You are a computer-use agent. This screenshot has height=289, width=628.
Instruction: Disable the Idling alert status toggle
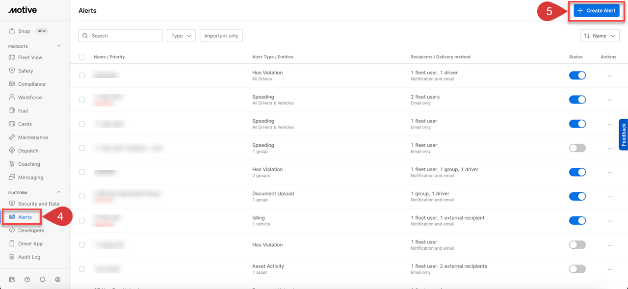577,221
